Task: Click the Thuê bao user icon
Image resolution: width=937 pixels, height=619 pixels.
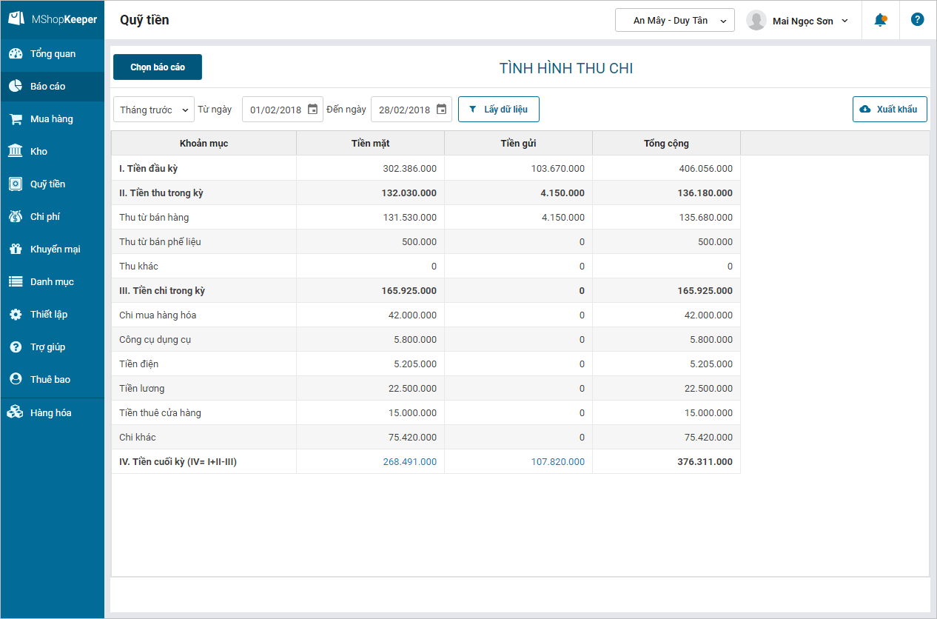Action: [16, 379]
